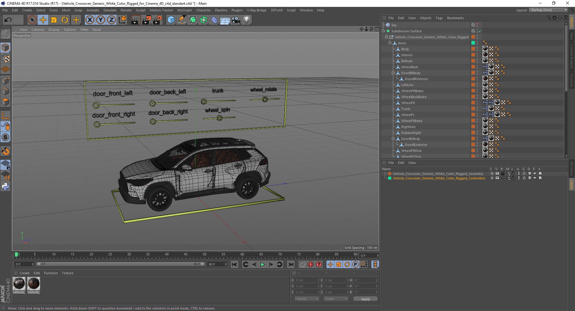Collapse the DoorBLBody children
The width and height of the screenshot is (575, 311).
coord(393,138)
